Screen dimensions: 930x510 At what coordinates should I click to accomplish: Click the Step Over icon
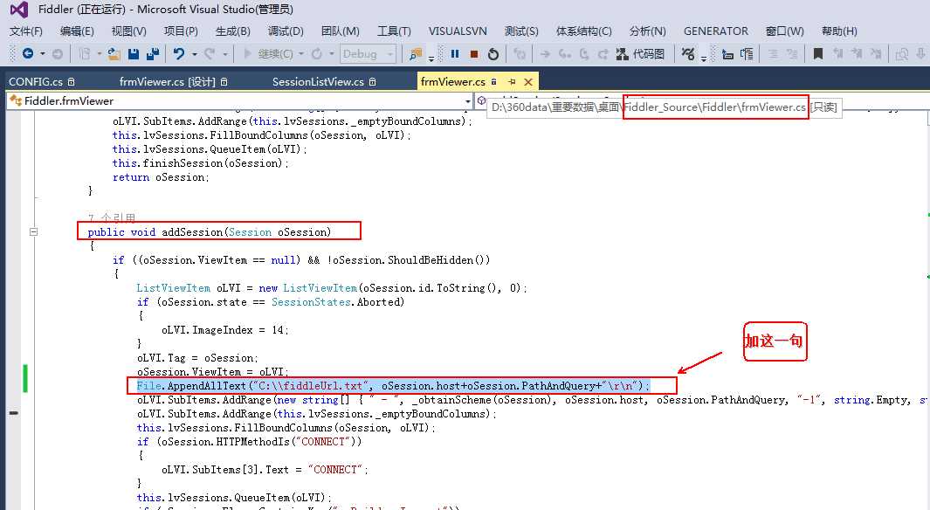[584, 54]
